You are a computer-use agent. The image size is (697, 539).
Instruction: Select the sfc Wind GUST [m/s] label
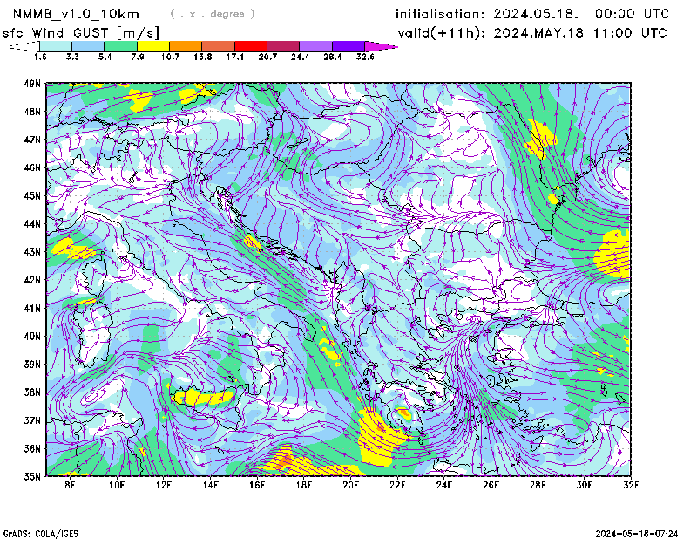[x=80, y=32]
